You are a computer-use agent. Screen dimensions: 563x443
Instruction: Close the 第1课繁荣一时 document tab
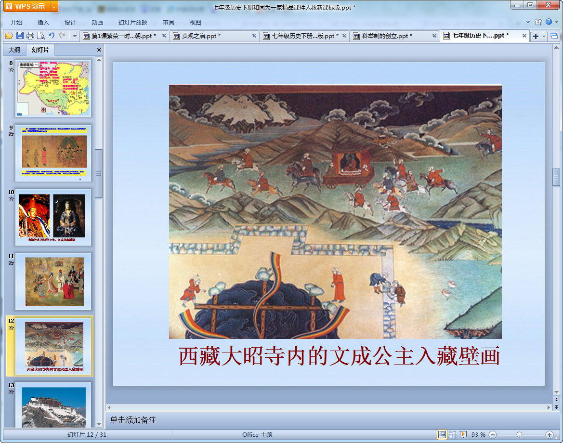164,36
